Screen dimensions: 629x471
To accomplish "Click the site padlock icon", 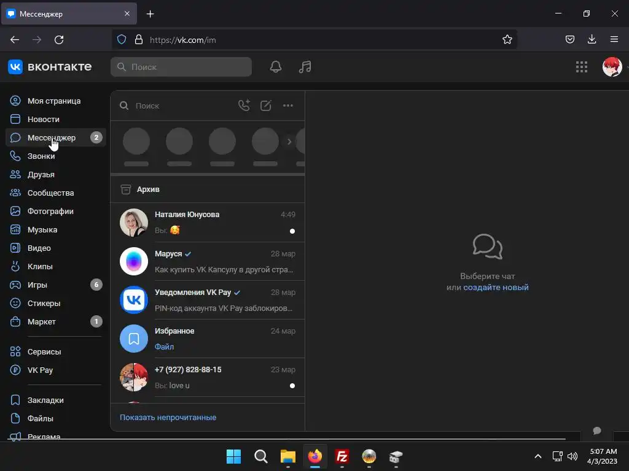I will point(139,39).
